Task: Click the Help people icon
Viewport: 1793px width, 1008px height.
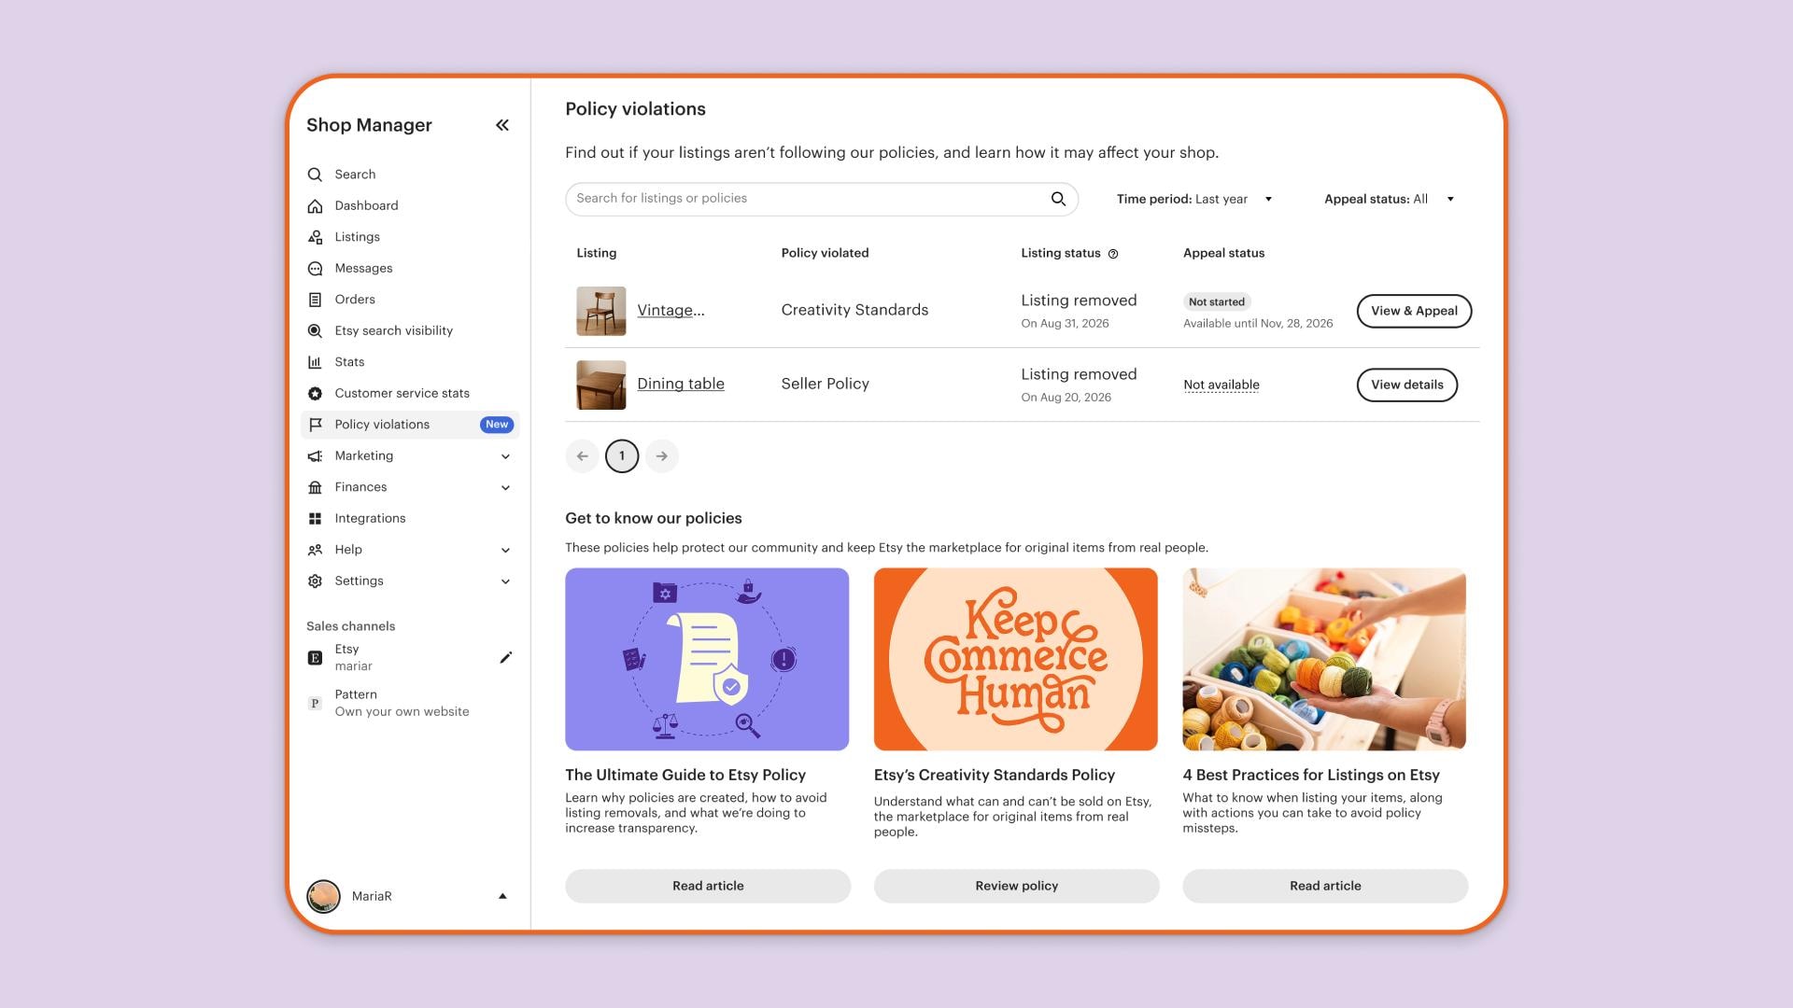Action: (315, 550)
